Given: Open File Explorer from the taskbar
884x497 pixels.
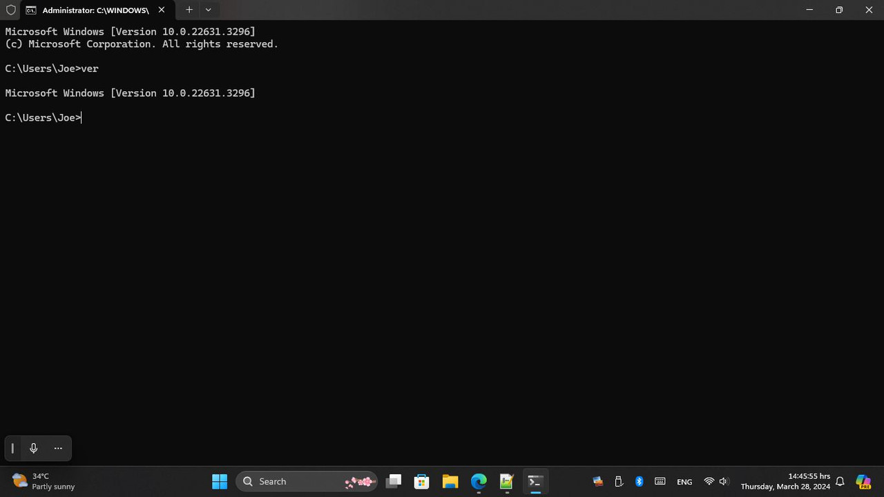Looking at the screenshot, I should click(450, 481).
